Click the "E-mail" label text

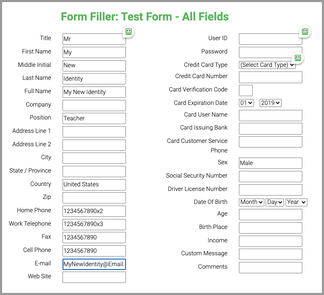[x=43, y=263]
